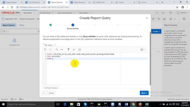
Task: Click the Query Builder arrows icon
Action: [62, 50]
